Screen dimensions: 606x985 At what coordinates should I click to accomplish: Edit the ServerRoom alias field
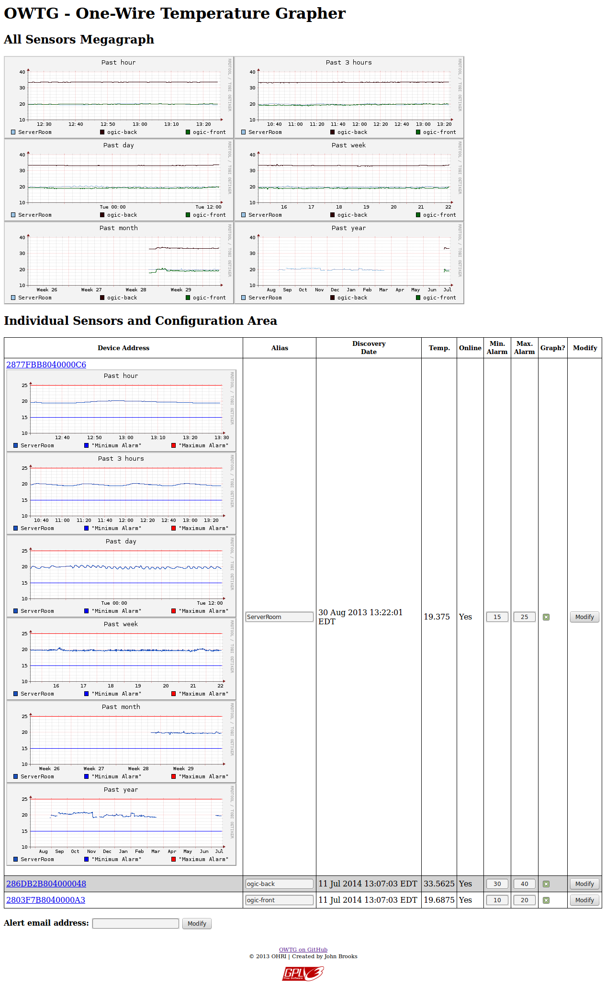tap(280, 617)
